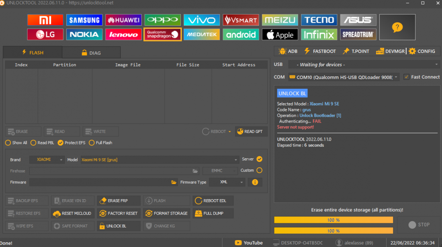The height and width of the screenshot is (247, 442).
Task: Open the YouTube link in status bar
Action: tap(249, 243)
